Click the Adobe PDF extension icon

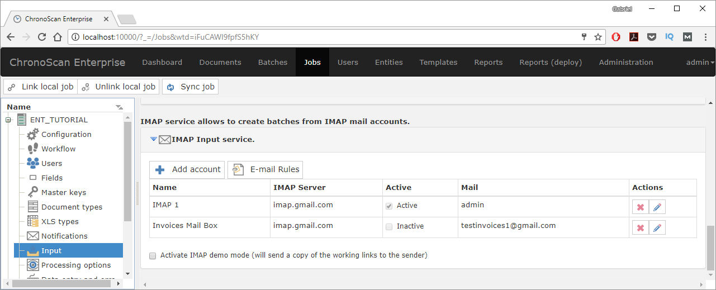point(634,37)
